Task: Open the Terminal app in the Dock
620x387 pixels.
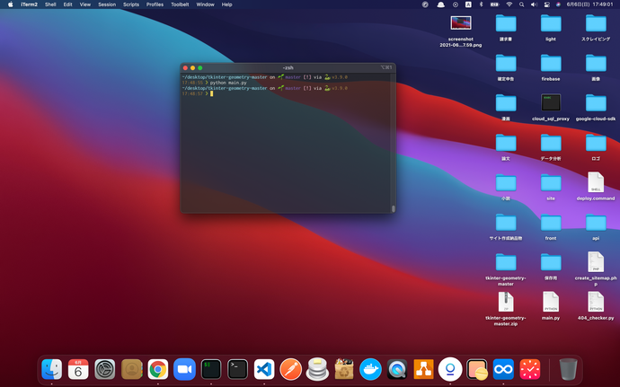Action: [237, 369]
